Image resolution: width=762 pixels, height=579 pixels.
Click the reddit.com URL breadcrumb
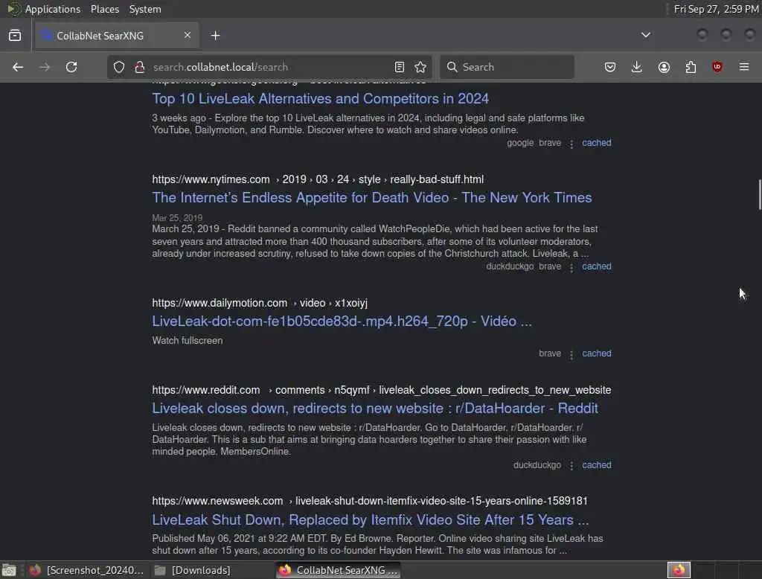(382, 390)
